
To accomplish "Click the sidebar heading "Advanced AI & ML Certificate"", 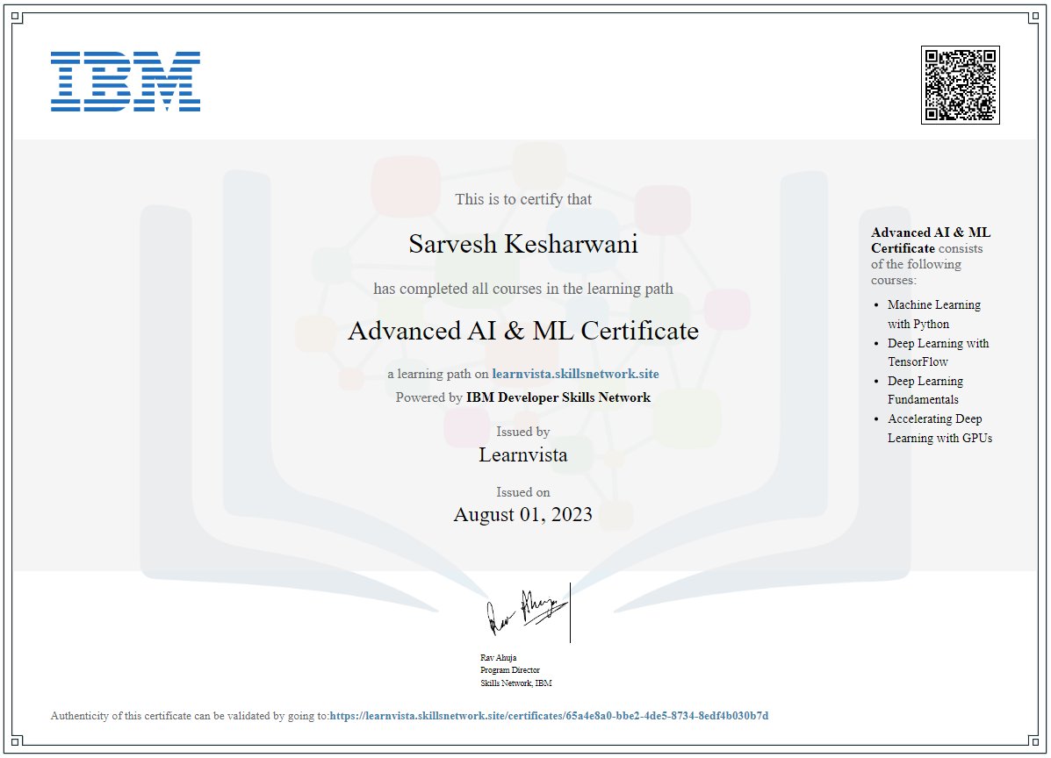I will pyautogui.click(x=931, y=240).
